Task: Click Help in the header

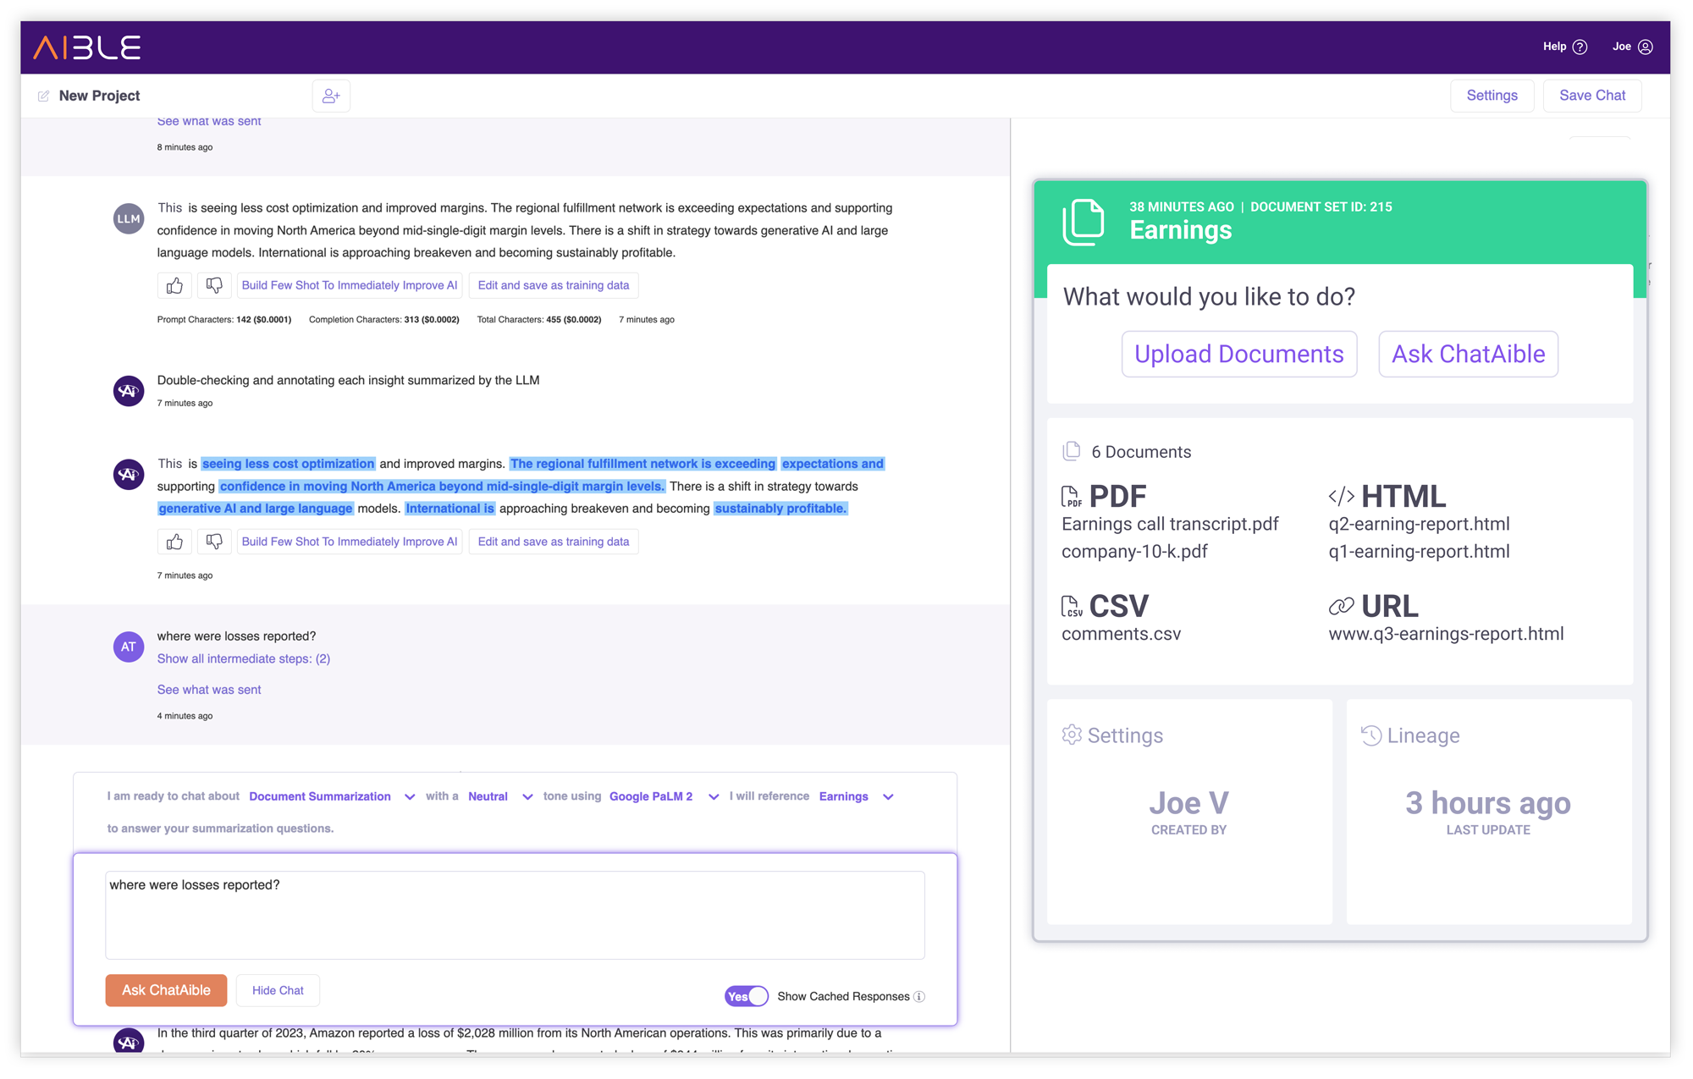Action: 1554,47
